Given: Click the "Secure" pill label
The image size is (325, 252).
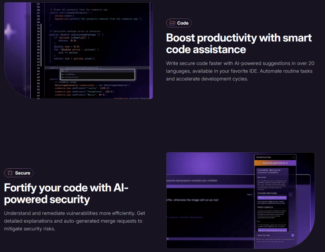Looking at the screenshot, I should tap(23, 173).
